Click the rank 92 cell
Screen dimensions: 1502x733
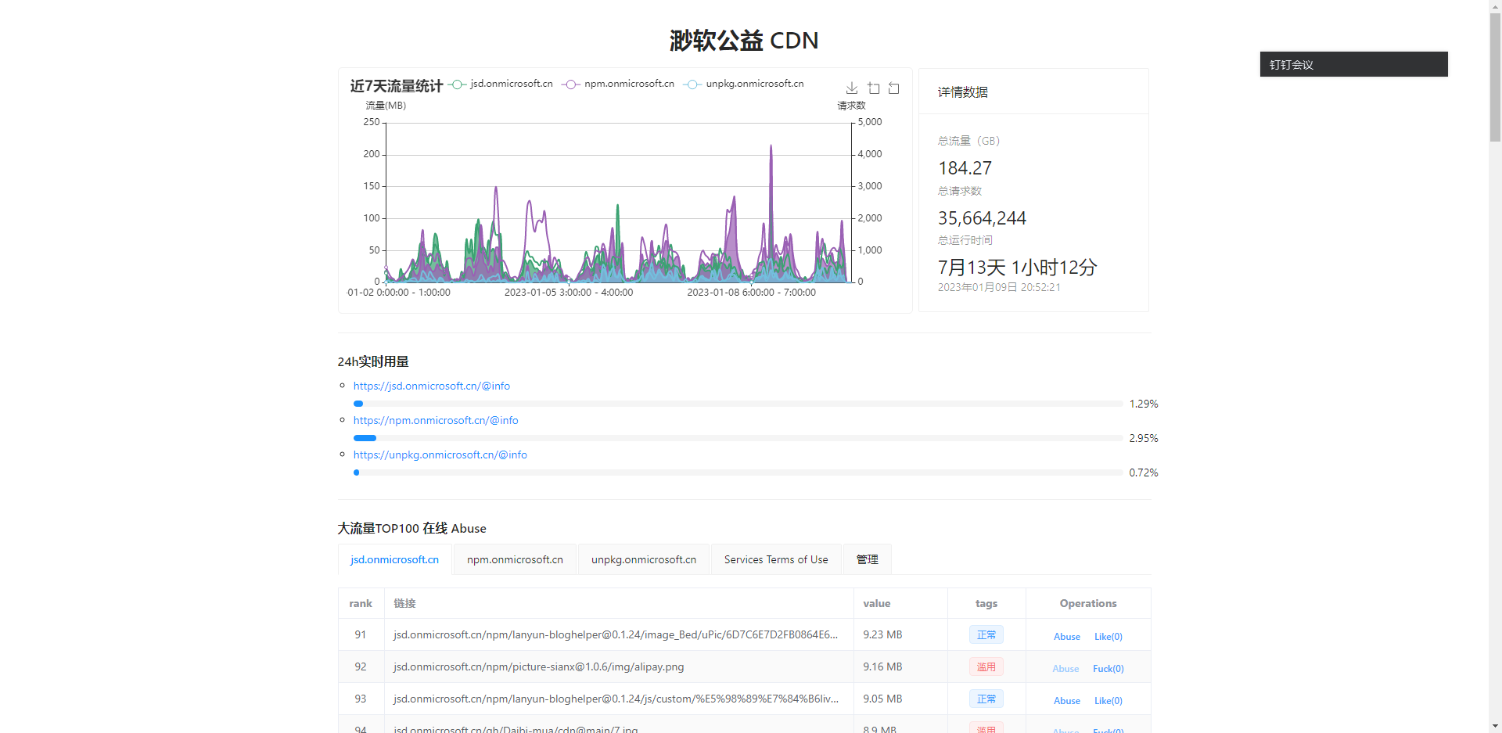click(361, 667)
